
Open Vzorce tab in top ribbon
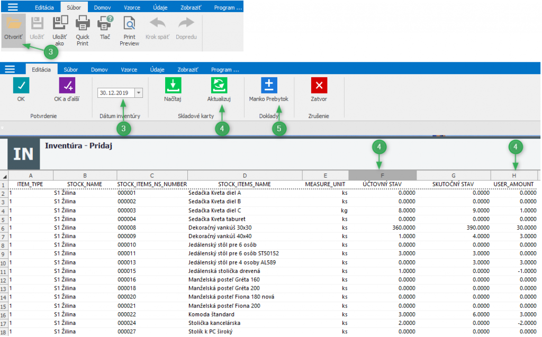tap(132, 7)
